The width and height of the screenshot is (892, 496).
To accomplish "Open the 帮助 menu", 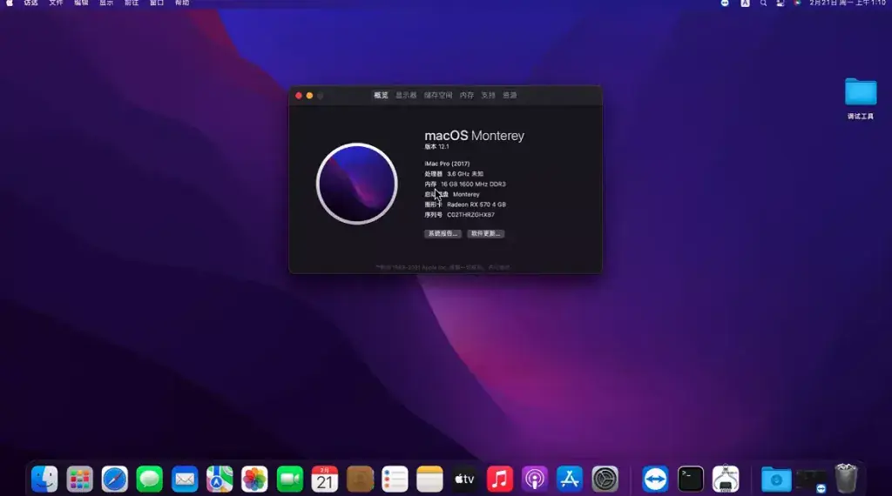I will [182, 3].
